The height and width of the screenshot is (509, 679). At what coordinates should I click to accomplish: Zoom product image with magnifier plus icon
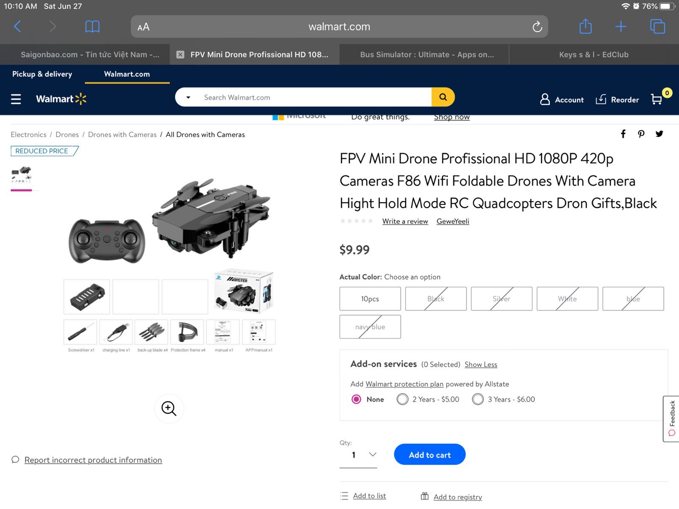click(x=169, y=408)
